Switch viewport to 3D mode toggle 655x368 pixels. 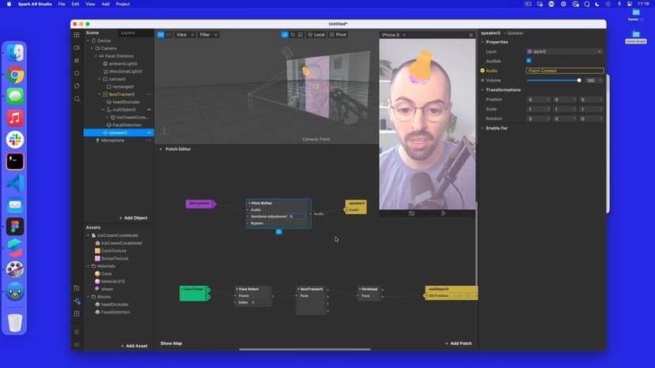coord(161,35)
